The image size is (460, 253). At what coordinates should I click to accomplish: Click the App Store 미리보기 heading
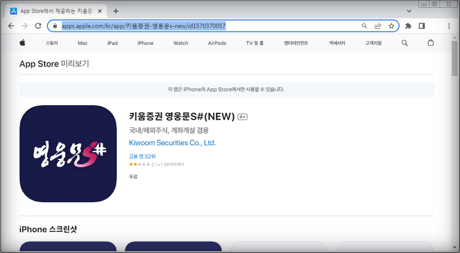click(55, 64)
